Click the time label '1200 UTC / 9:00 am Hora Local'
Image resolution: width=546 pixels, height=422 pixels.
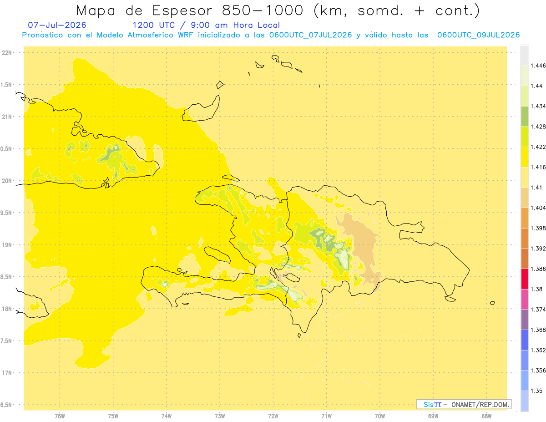206,25
